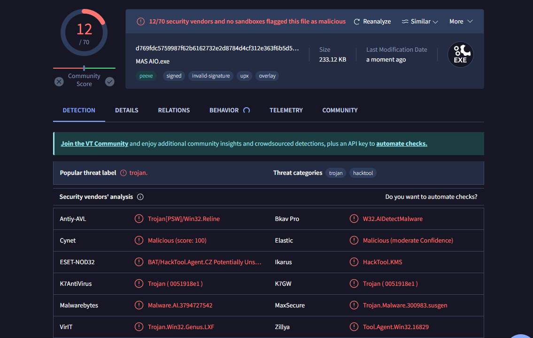
Task: Click the W32.AIDetectMalware detection name
Action: click(393, 219)
